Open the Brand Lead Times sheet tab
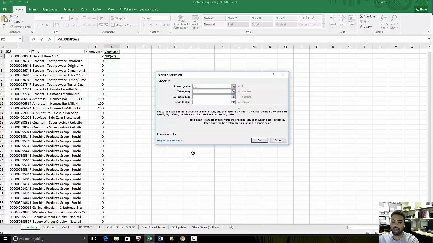Image resolution: width=433 pixels, height=243 pixels. (x=154, y=227)
